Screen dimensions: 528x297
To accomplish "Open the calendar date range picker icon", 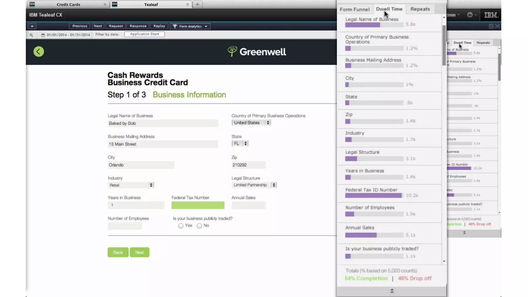I will 43,35.
